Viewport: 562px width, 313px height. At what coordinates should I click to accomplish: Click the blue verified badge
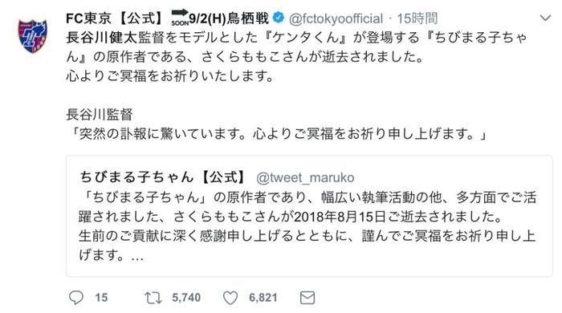[279, 18]
